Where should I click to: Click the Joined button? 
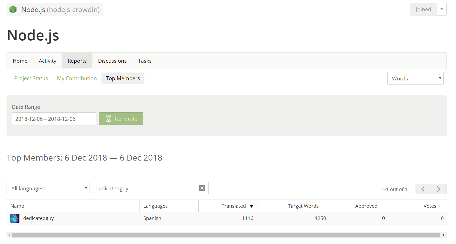pyautogui.click(x=423, y=9)
